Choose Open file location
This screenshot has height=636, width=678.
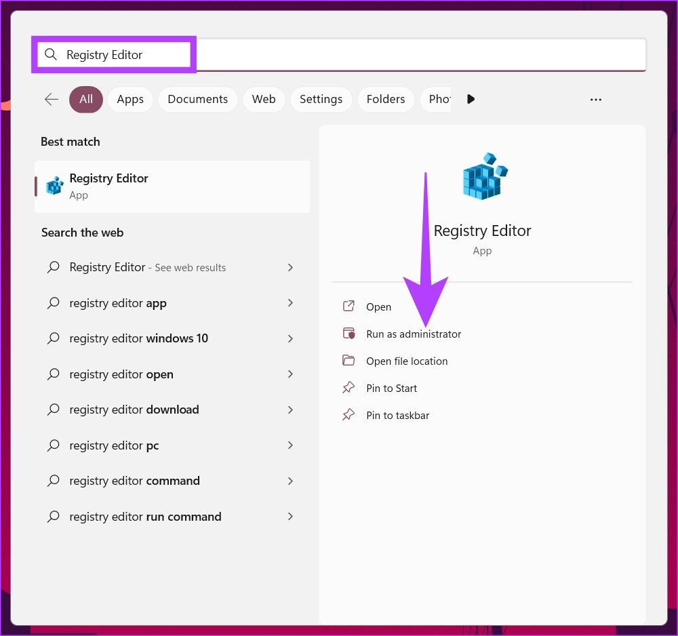[x=406, y=361]
